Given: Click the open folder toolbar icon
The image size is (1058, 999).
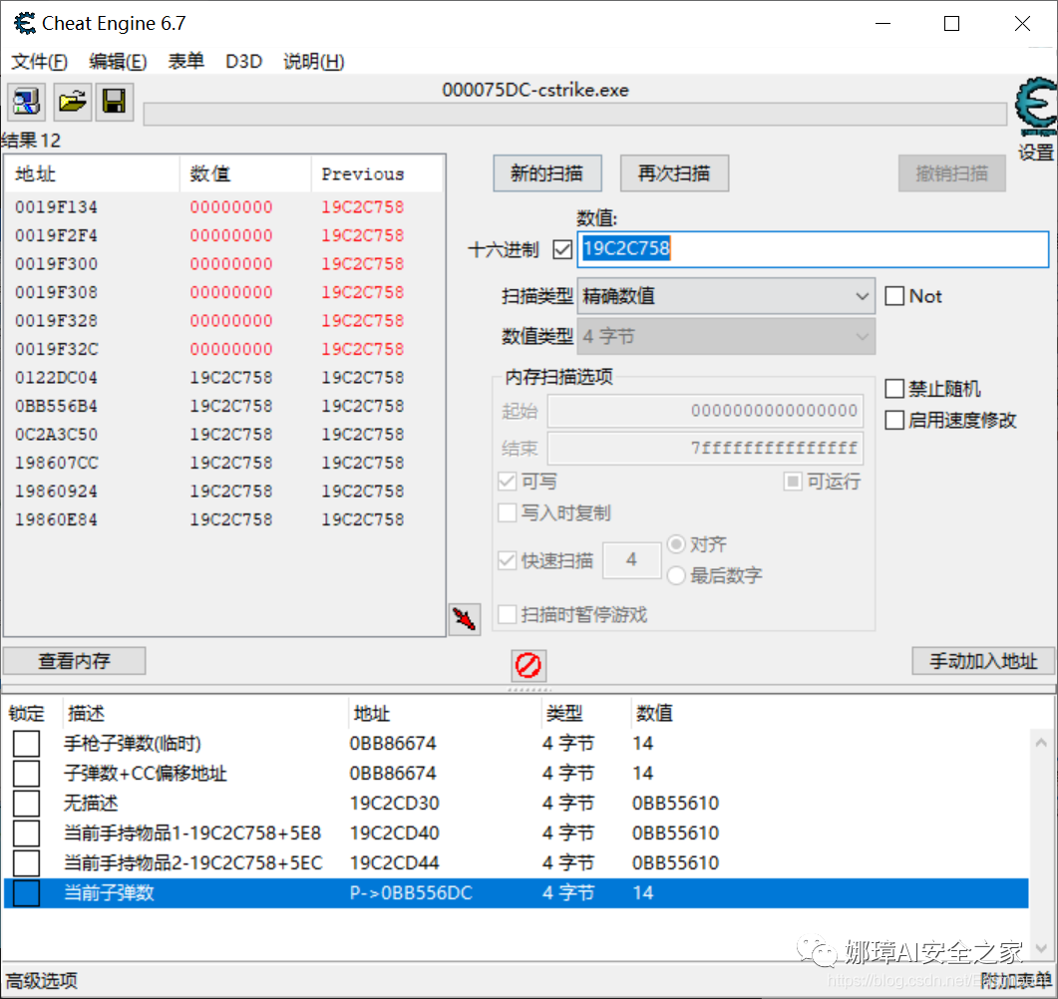Looking at the screenshot, I should [72, 102].
